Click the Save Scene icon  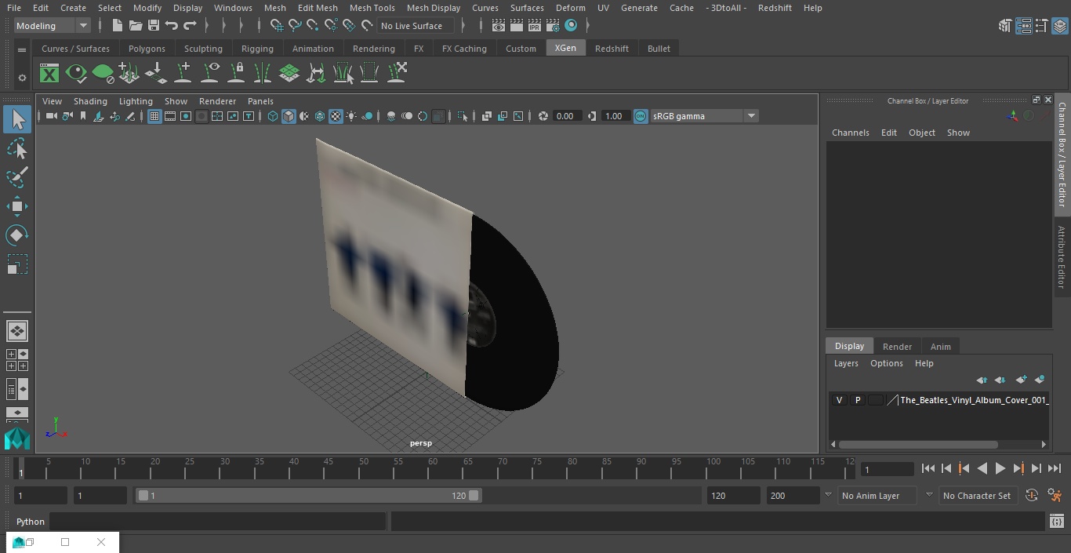click(153, 26)
